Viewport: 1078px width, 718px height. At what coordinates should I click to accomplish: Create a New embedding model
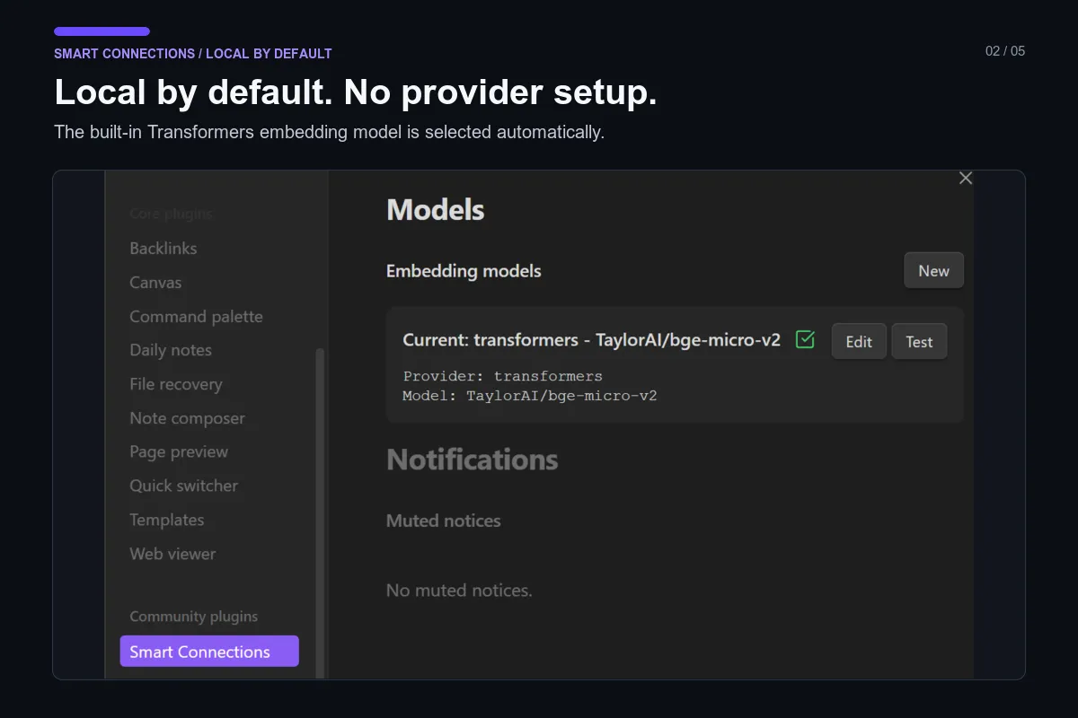point(933,271)
